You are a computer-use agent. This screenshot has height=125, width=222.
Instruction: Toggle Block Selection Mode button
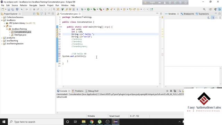click(74, 9)
